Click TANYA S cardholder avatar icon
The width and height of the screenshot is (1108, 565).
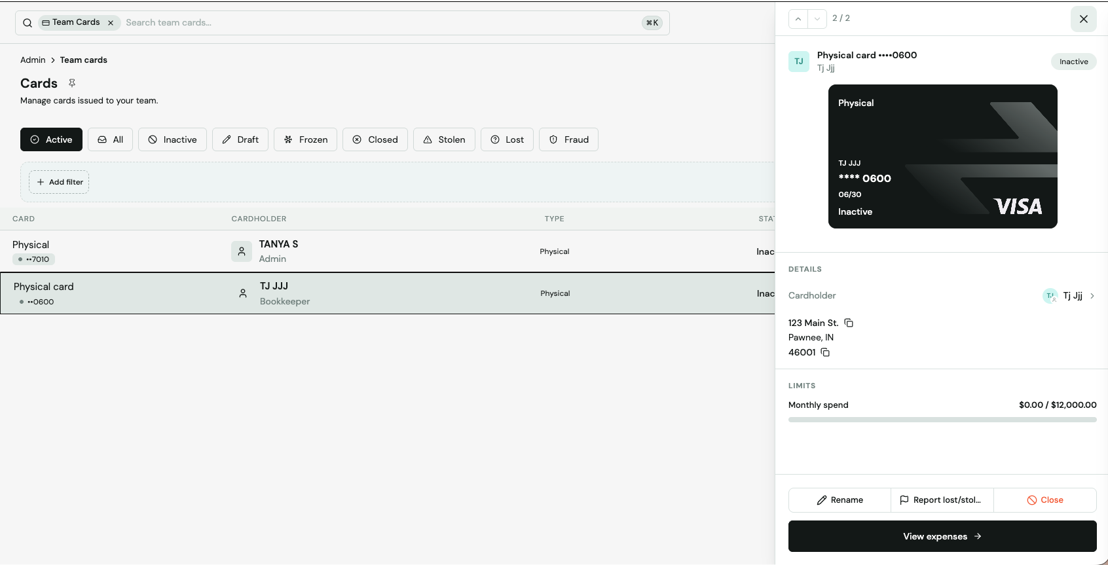pos(242,251)
